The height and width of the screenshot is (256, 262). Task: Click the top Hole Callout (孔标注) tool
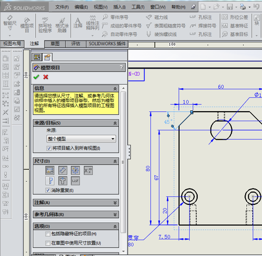coord(201,17)
